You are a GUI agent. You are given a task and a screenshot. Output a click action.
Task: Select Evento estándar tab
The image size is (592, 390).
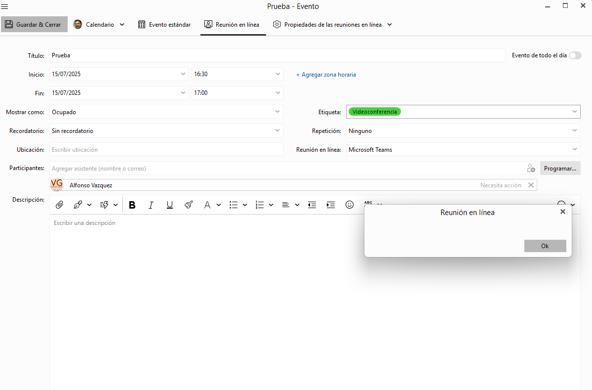(x=164, y=25)
